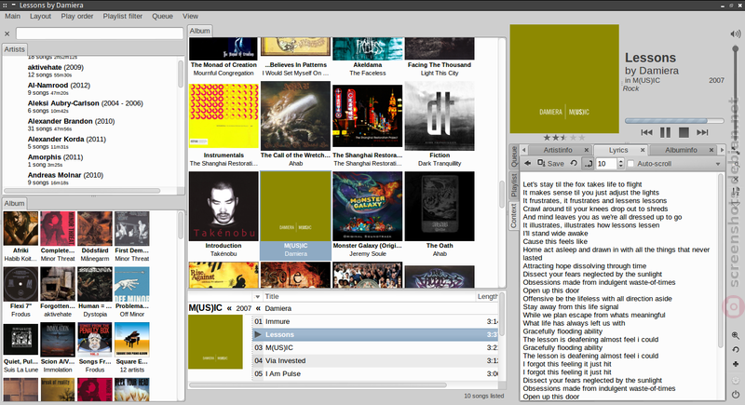Image resolution: width=745 pixels, height=405 pixels.
Task: Open the Play order menu
Action: pos(77,16)
